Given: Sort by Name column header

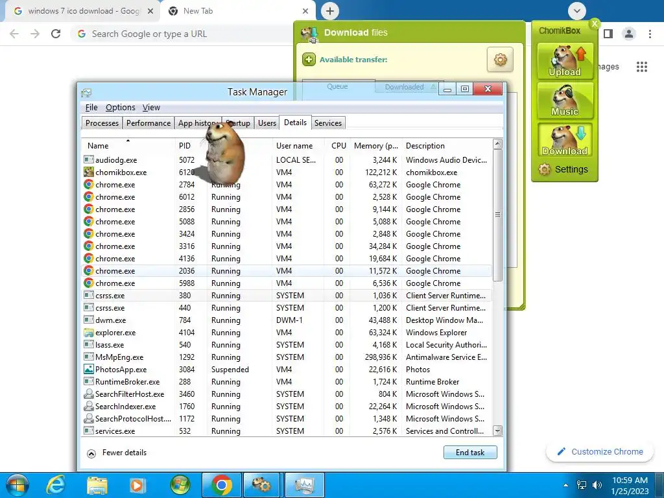Looking at the screenshot, I should pyautogui.click(x=128, y=145).
